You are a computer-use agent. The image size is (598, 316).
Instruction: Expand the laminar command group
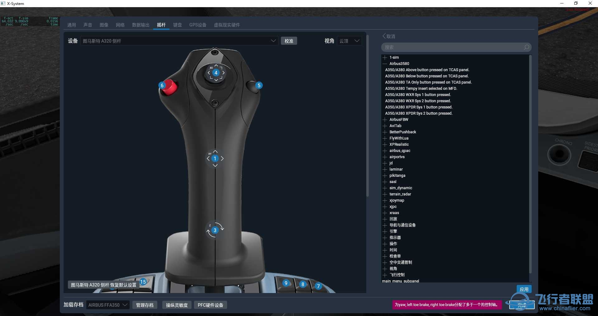[x=385, y=169]
